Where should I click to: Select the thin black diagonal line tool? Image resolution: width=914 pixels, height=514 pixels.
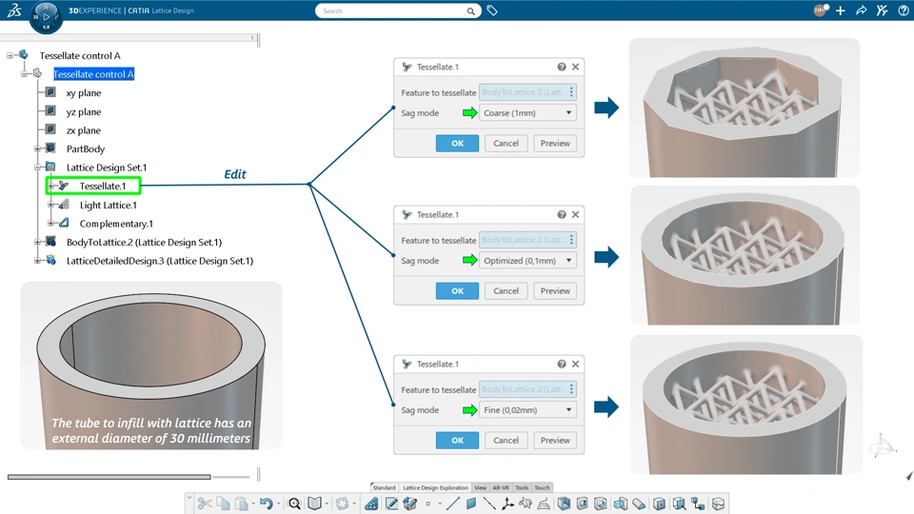[x=489, y=504]
